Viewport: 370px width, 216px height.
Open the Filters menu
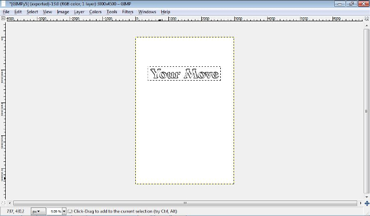point(128,12)
